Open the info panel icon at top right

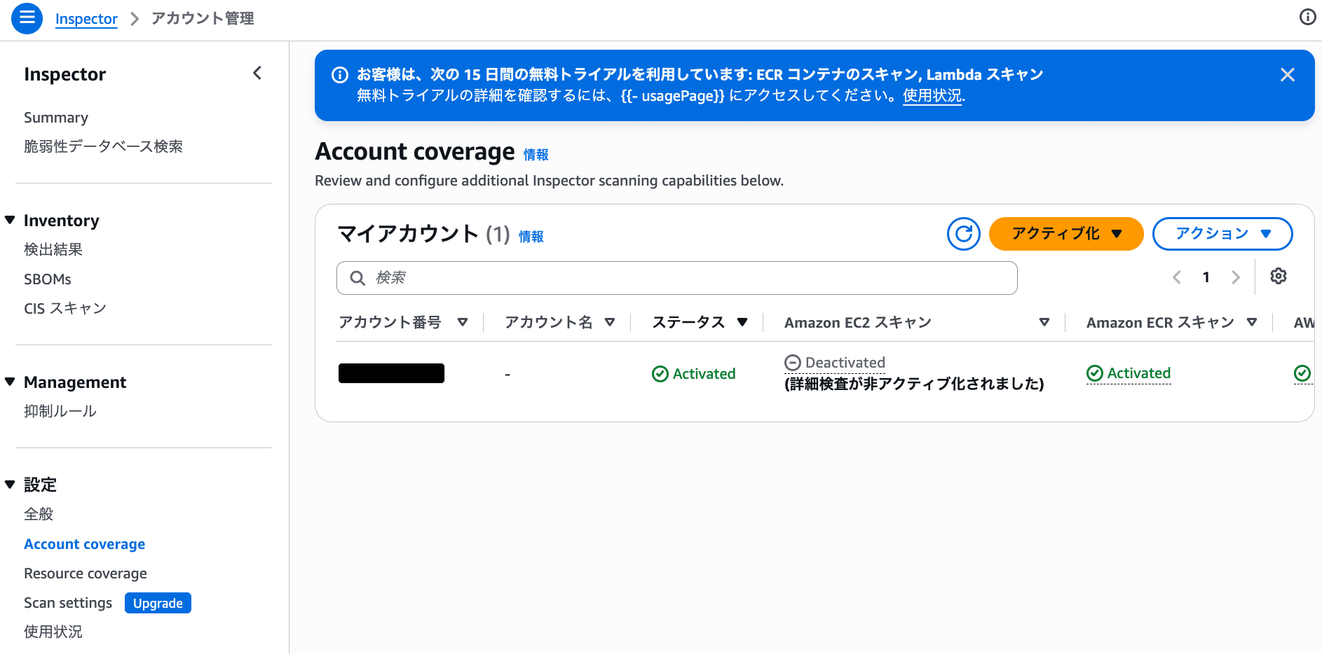click(1307, 17)
